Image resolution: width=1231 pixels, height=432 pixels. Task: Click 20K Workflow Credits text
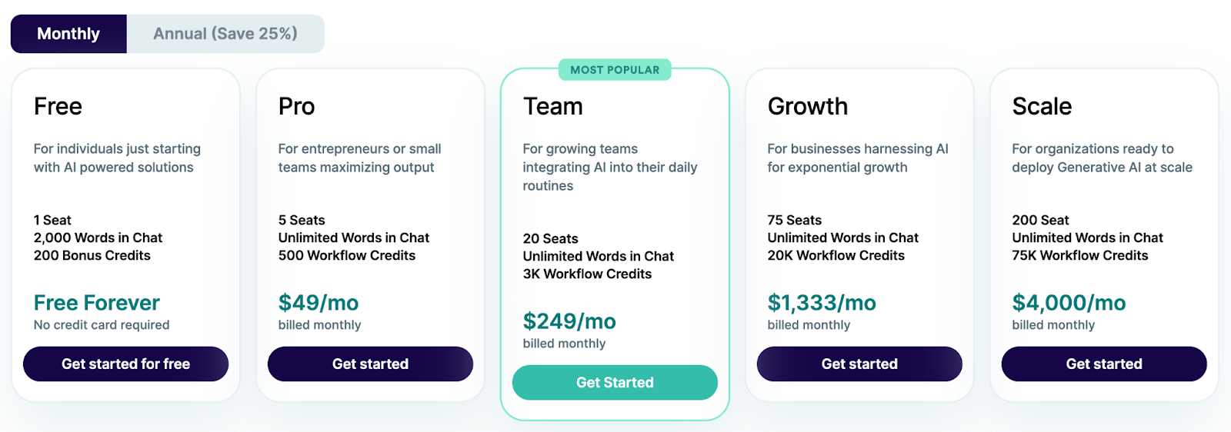(836, 256)
